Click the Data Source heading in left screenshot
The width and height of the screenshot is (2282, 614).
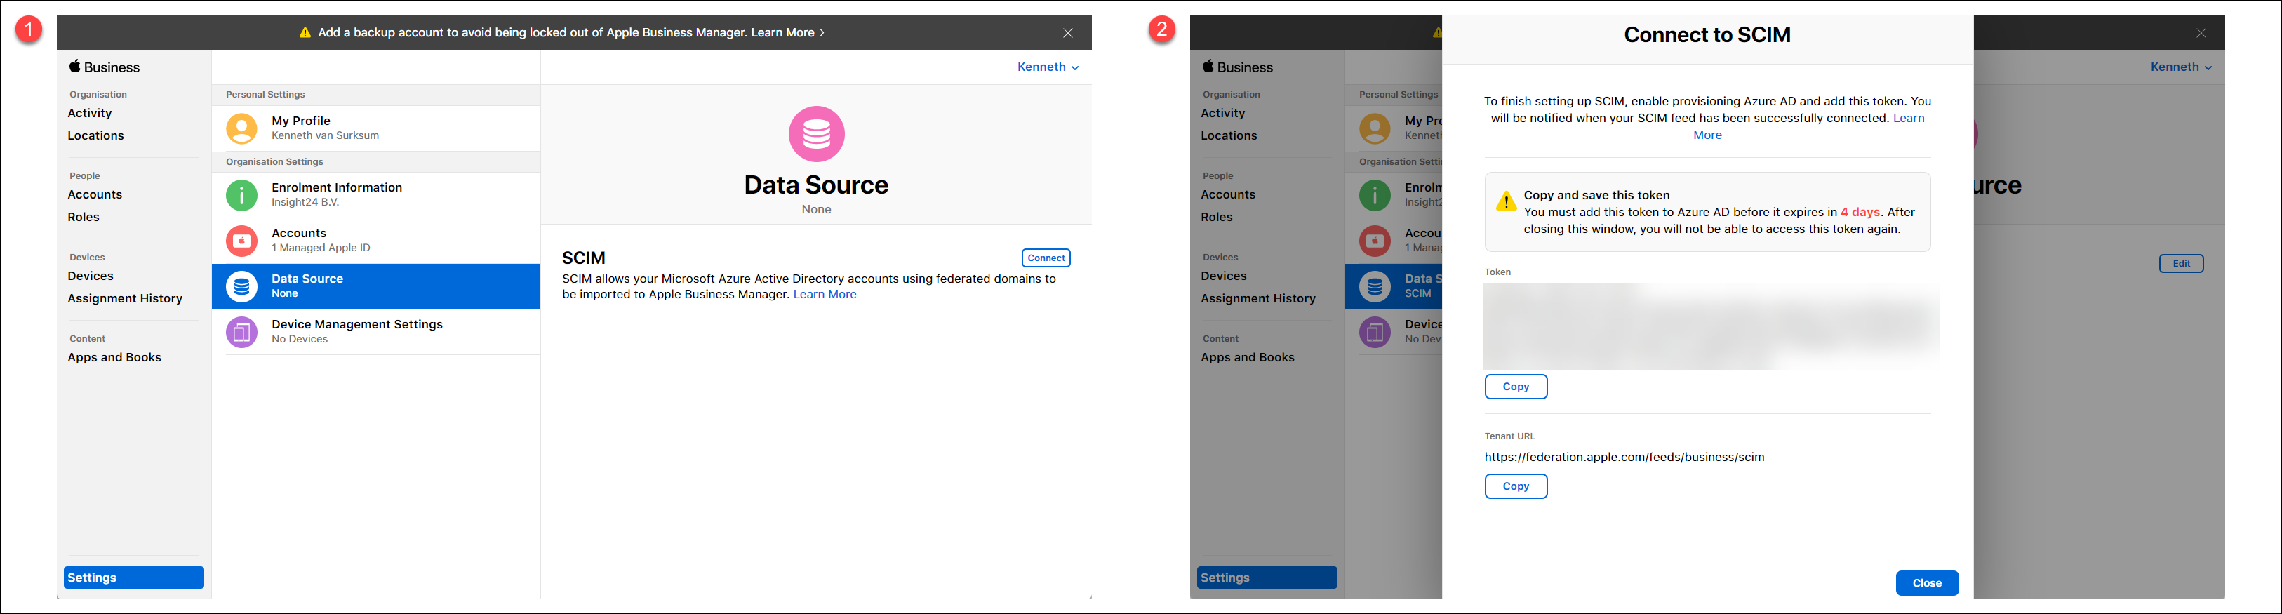816,185
